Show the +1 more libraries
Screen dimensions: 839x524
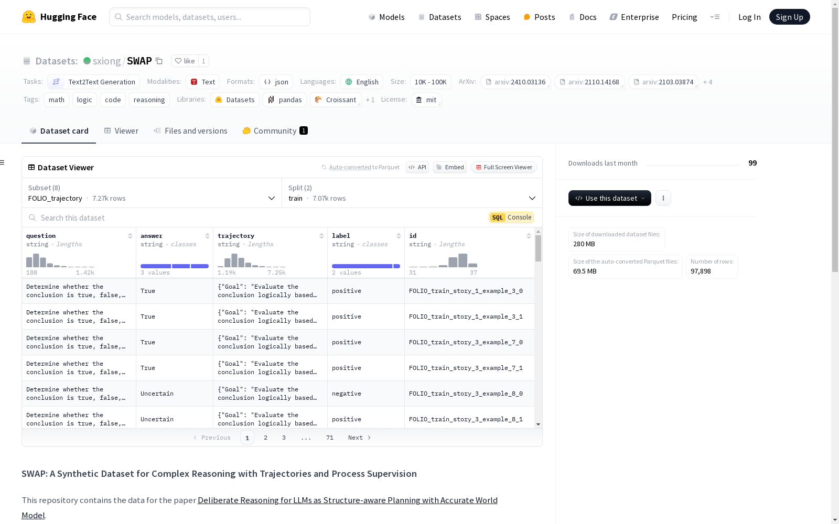tap(370, 100)
